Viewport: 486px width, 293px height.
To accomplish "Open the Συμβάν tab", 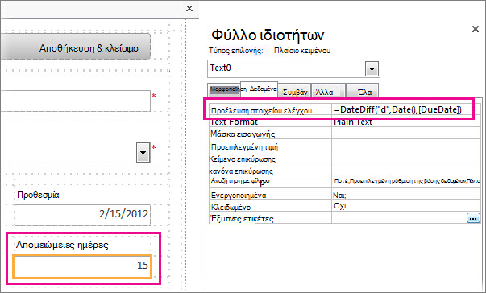I will pyautogui.click(x=294, y=92).
